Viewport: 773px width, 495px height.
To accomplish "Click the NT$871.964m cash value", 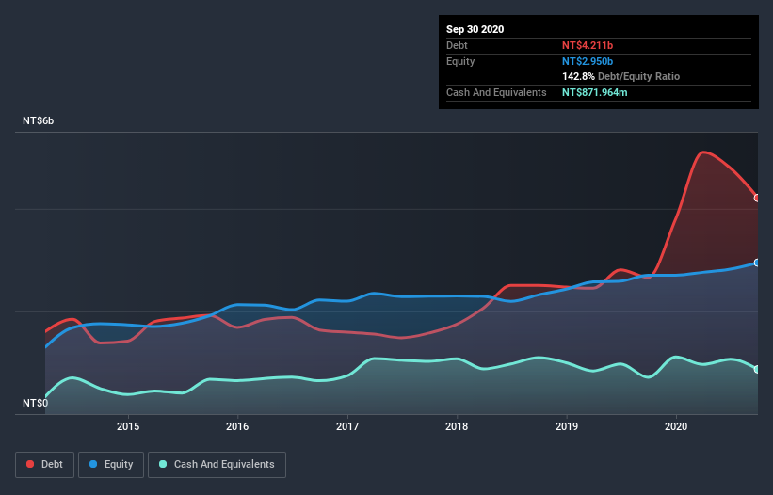I will 595,92.
